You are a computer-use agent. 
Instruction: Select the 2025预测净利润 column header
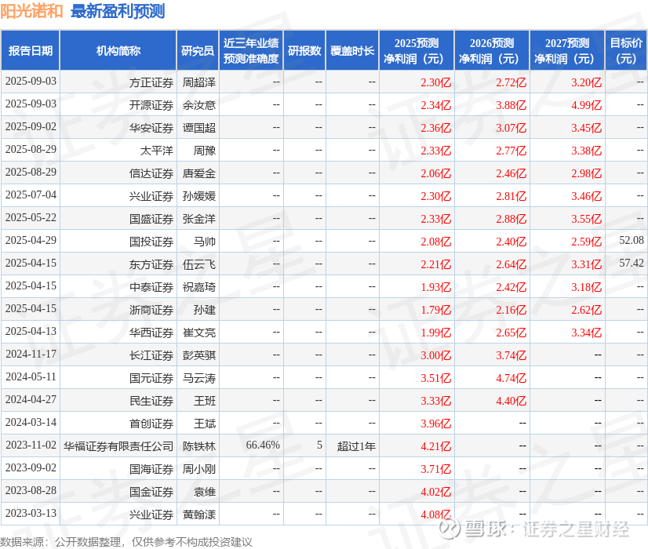coord(417,50)
